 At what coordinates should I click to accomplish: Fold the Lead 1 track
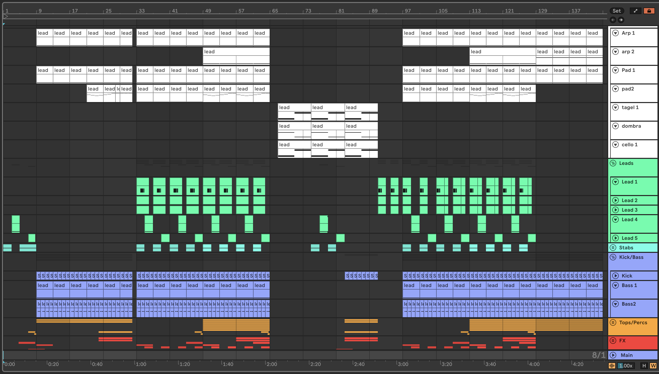(615, 182)
